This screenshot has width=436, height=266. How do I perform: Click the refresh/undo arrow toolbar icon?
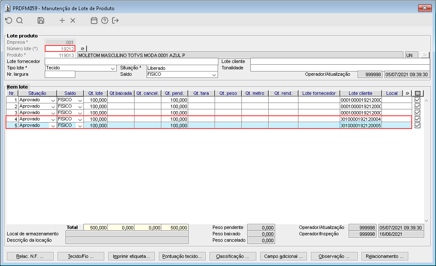9,20
